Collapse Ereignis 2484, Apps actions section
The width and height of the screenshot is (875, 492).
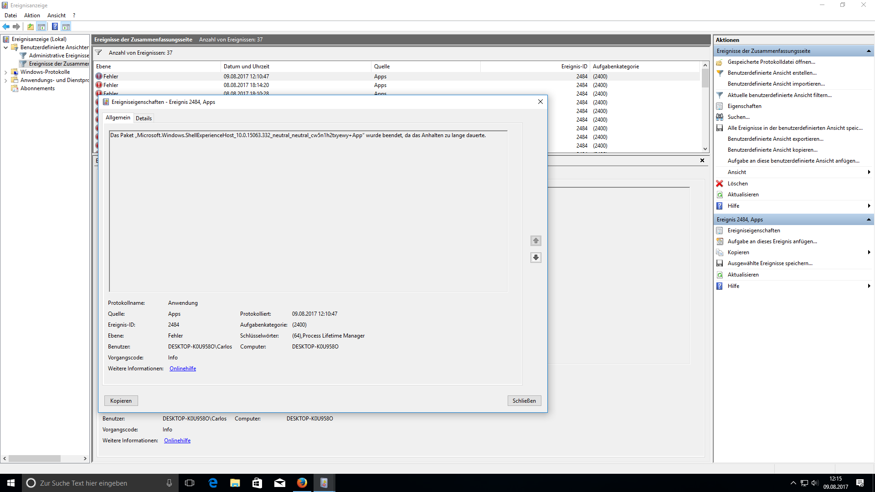click(x=869, y=220)
